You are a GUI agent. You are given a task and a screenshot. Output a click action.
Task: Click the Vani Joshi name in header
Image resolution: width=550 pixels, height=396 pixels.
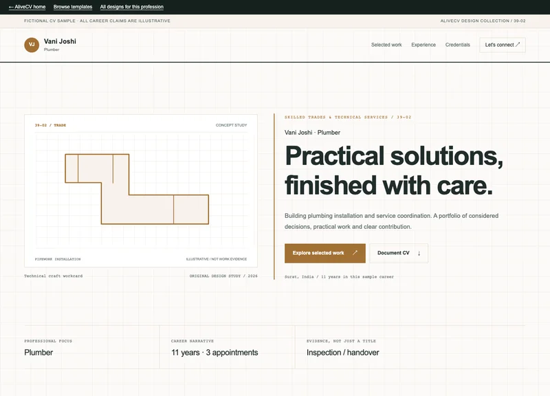(x=60, y=41)
